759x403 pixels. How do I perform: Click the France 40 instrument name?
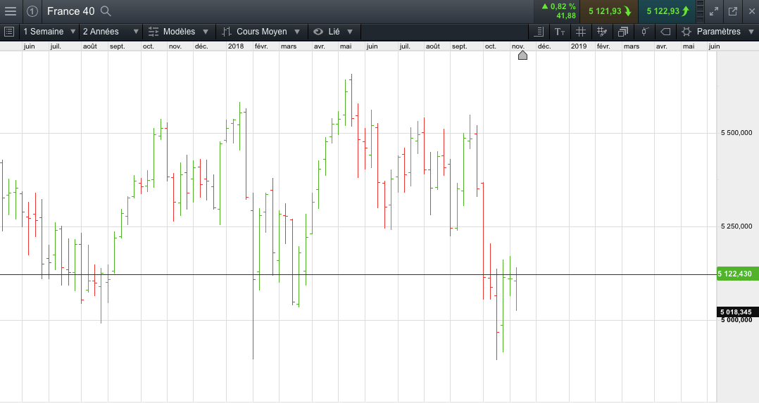click(x=70, y=11)
